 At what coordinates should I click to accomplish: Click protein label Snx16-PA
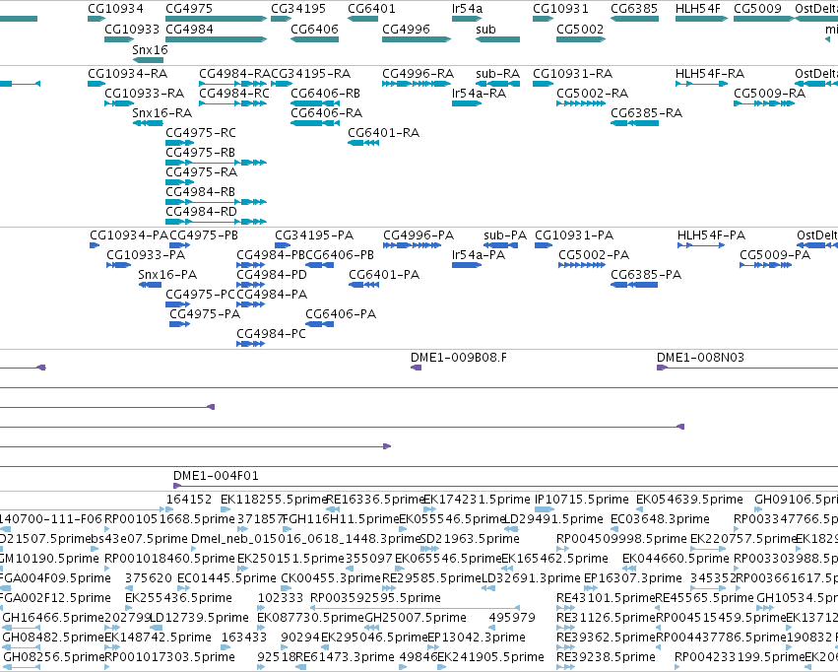(167, 274)
